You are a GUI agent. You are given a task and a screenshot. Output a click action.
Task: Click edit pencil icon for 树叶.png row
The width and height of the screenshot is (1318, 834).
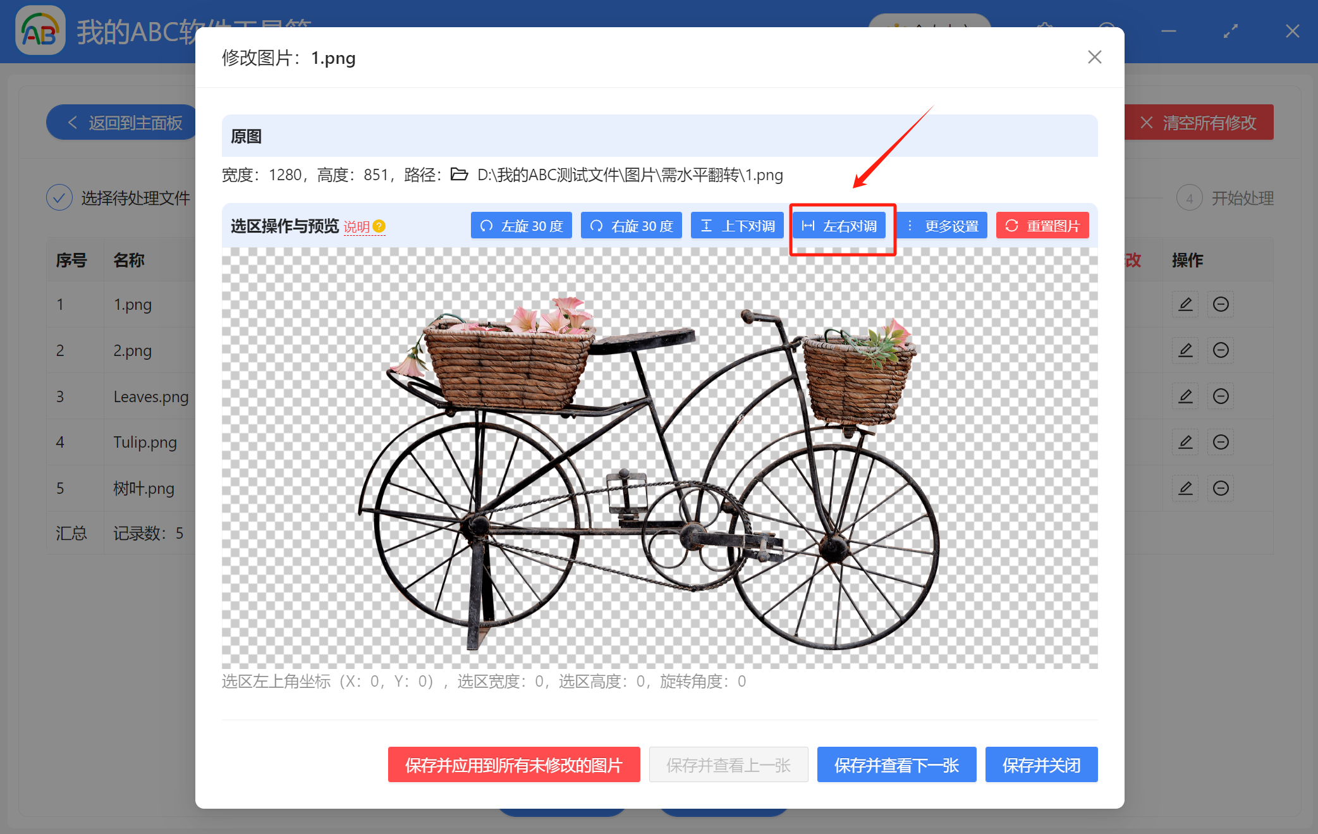point(1185,488)
